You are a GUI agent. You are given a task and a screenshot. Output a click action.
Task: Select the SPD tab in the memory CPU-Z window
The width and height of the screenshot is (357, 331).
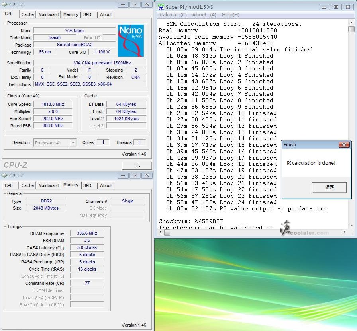[87, 185]
